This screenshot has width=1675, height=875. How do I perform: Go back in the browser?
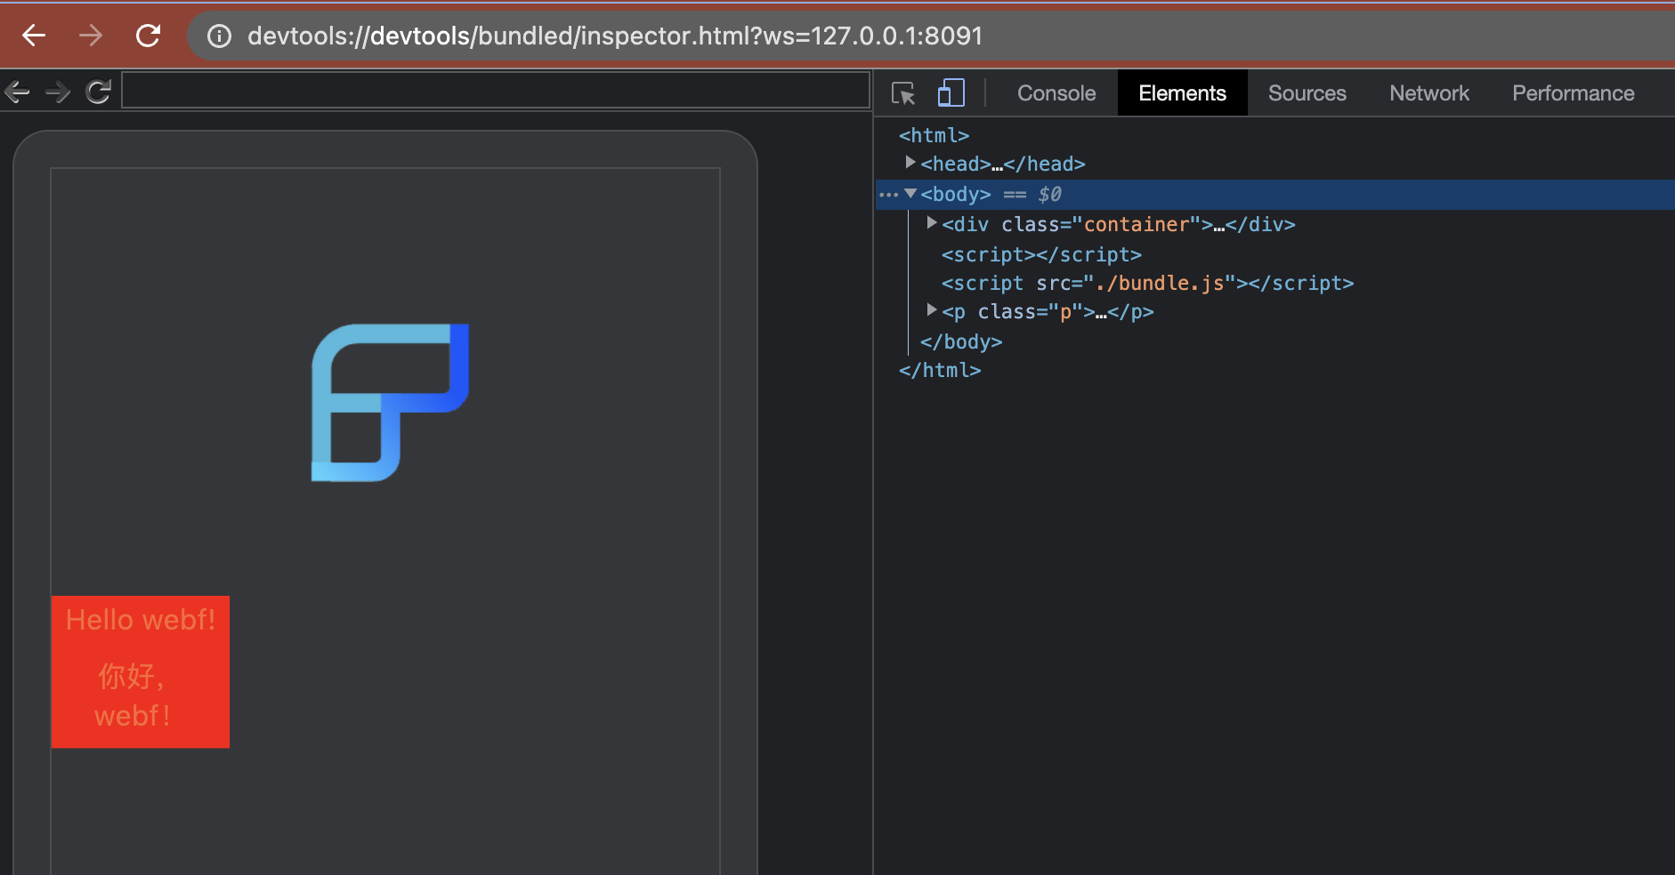point(34,36)
